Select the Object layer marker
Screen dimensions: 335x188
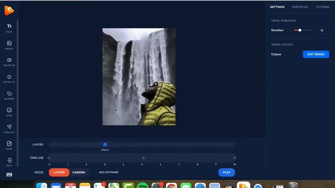coord(105,145)
